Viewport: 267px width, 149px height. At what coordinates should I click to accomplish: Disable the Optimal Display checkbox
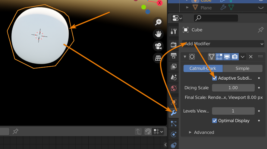(215, 121)
